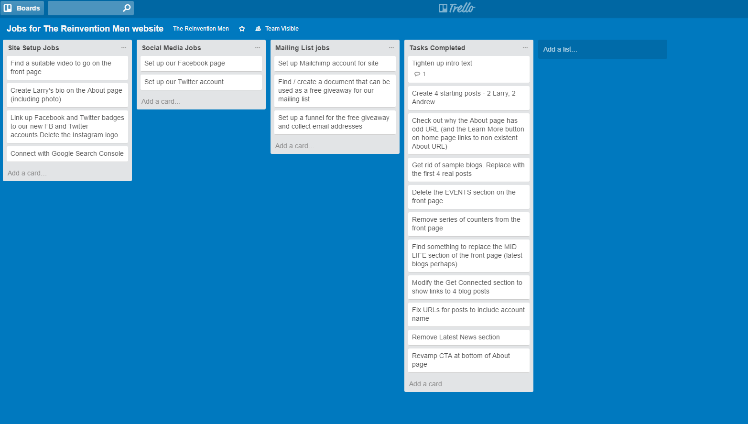
Task: Open card Set up Mailchimp account for site
Action: pos(335,63)
